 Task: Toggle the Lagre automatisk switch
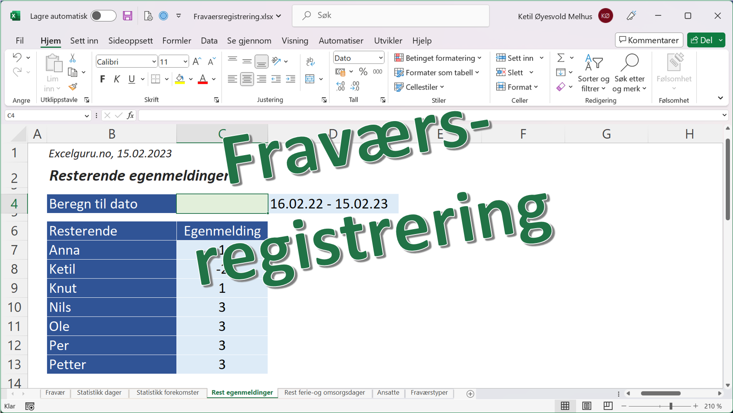[104, 16]
